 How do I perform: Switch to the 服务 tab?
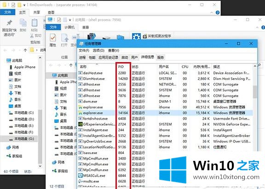click(x=161, y=57)
